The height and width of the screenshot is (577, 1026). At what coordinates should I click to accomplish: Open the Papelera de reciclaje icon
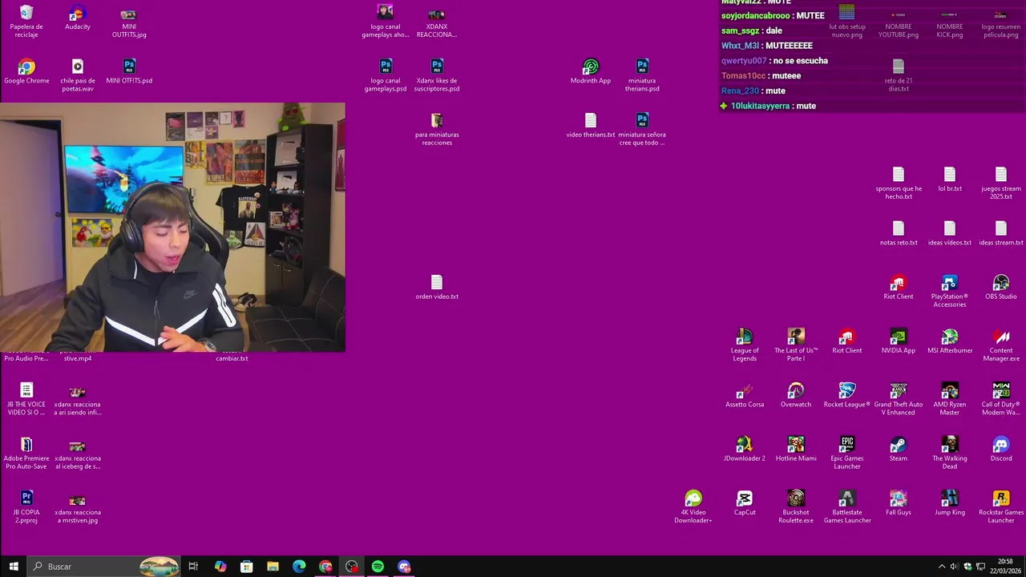(26, 21)
